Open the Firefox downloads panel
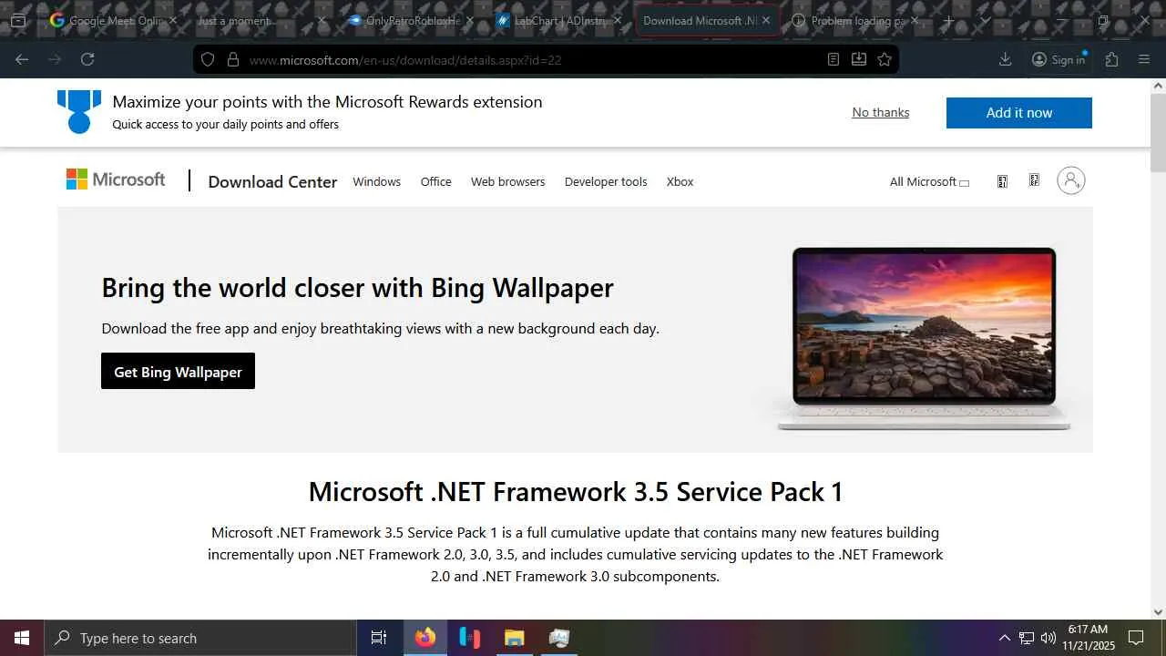1166x656 pixels. point(1006,59)
